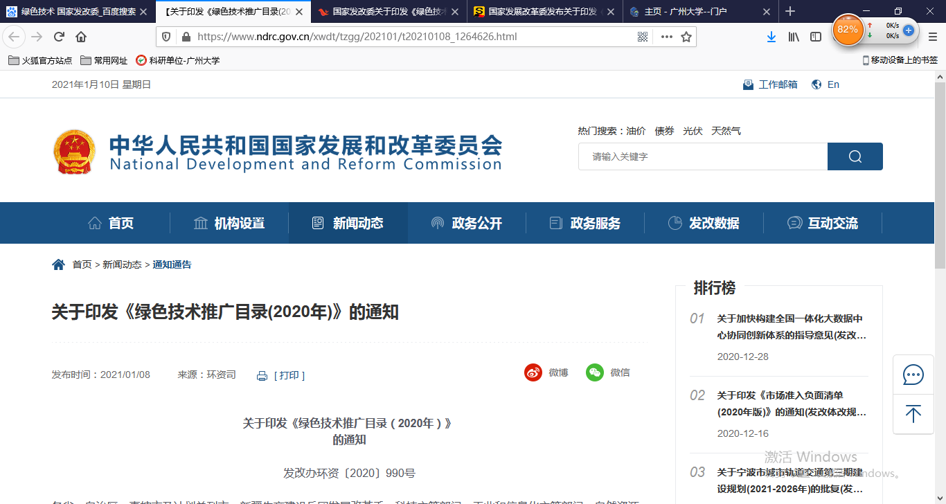The width and height of the screenshot is (946, 504).
Task: Open the Firefox hamburger menu
Action: [x=932, y=37]
